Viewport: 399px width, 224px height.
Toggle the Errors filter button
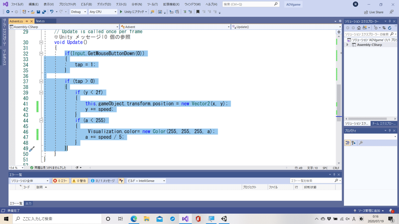tap(61, 181)
